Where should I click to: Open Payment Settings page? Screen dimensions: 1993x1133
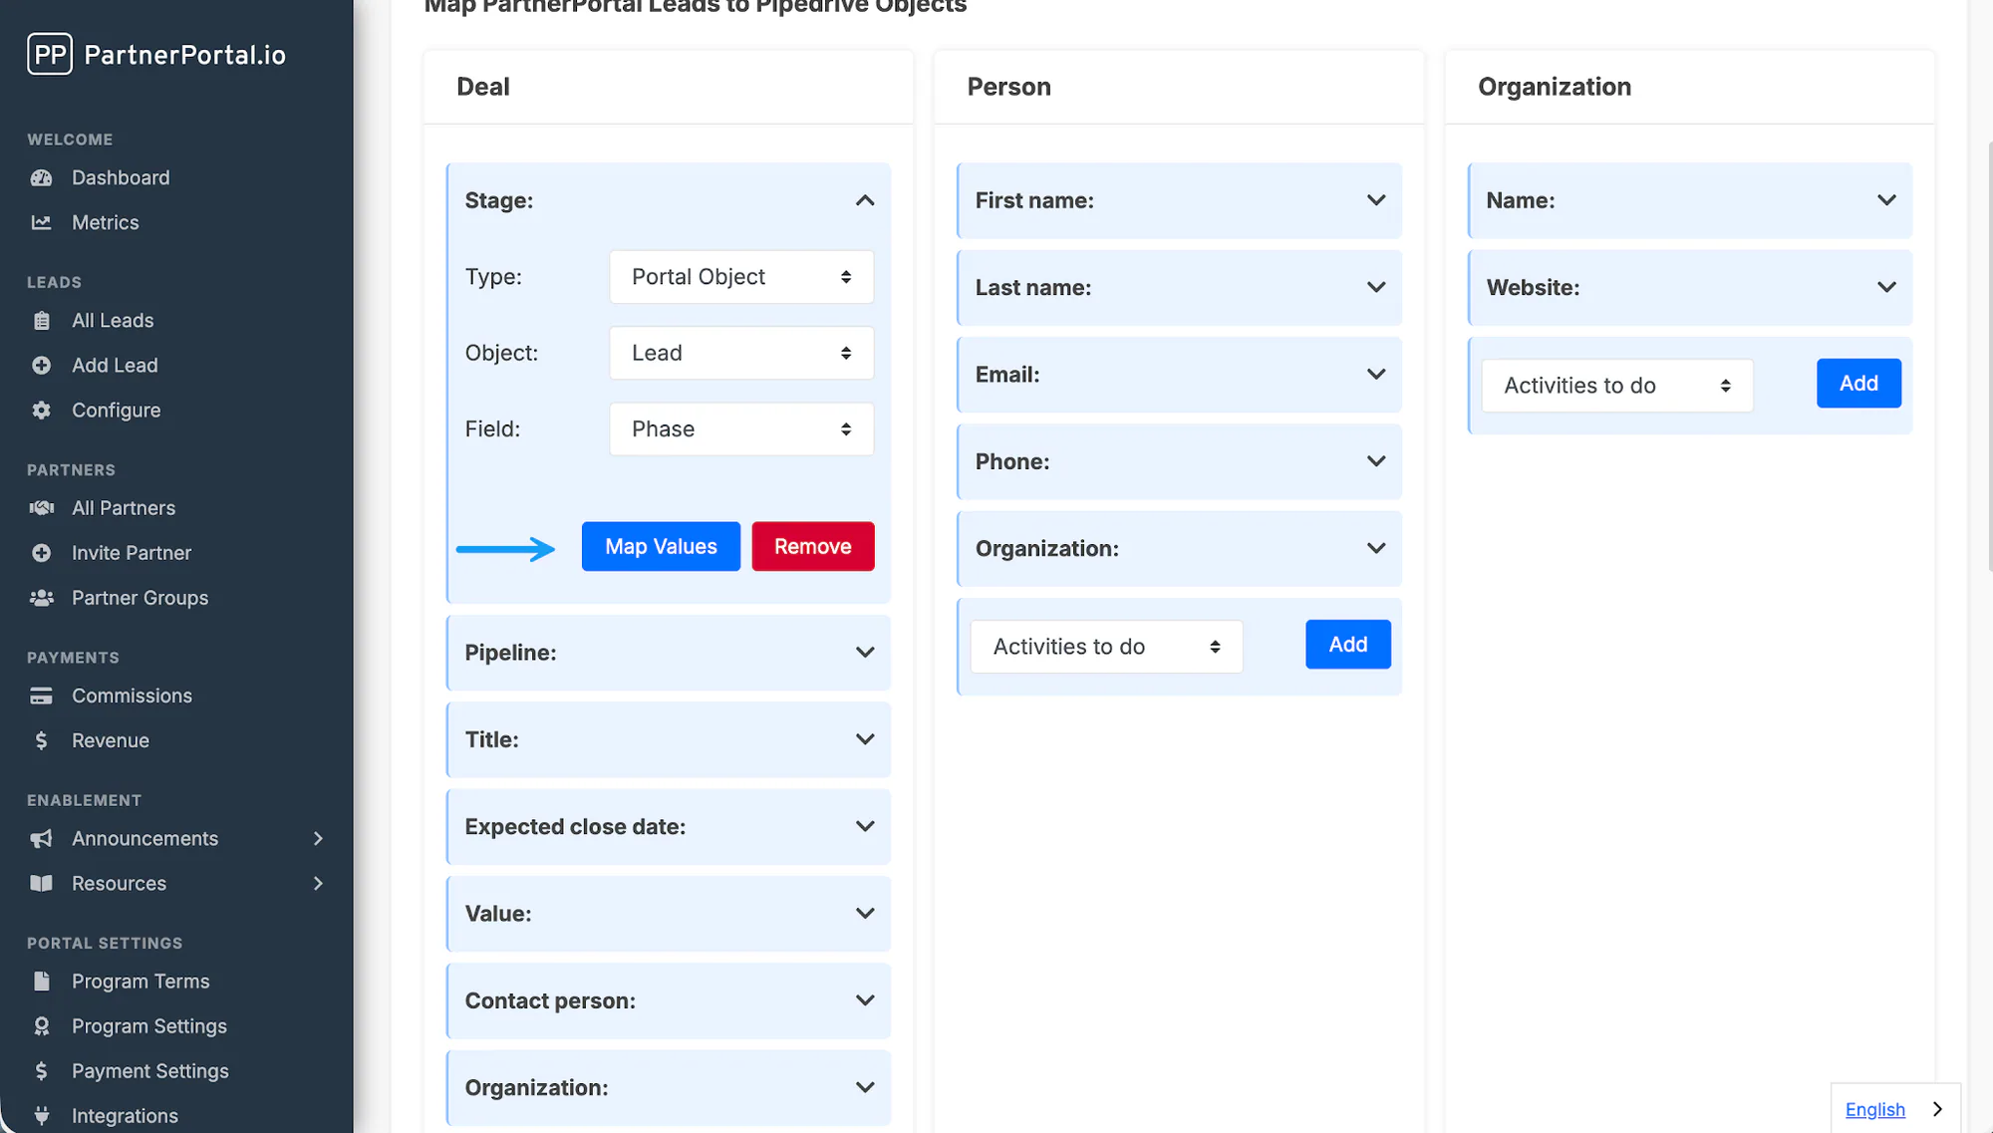click(x=150, y=1070)
